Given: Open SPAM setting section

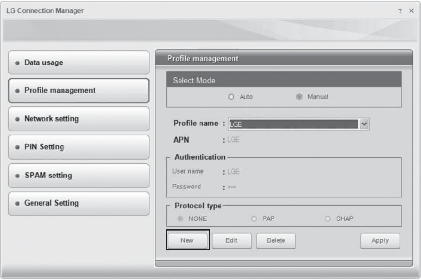Looking at the screenshot, I should (79, 176).
